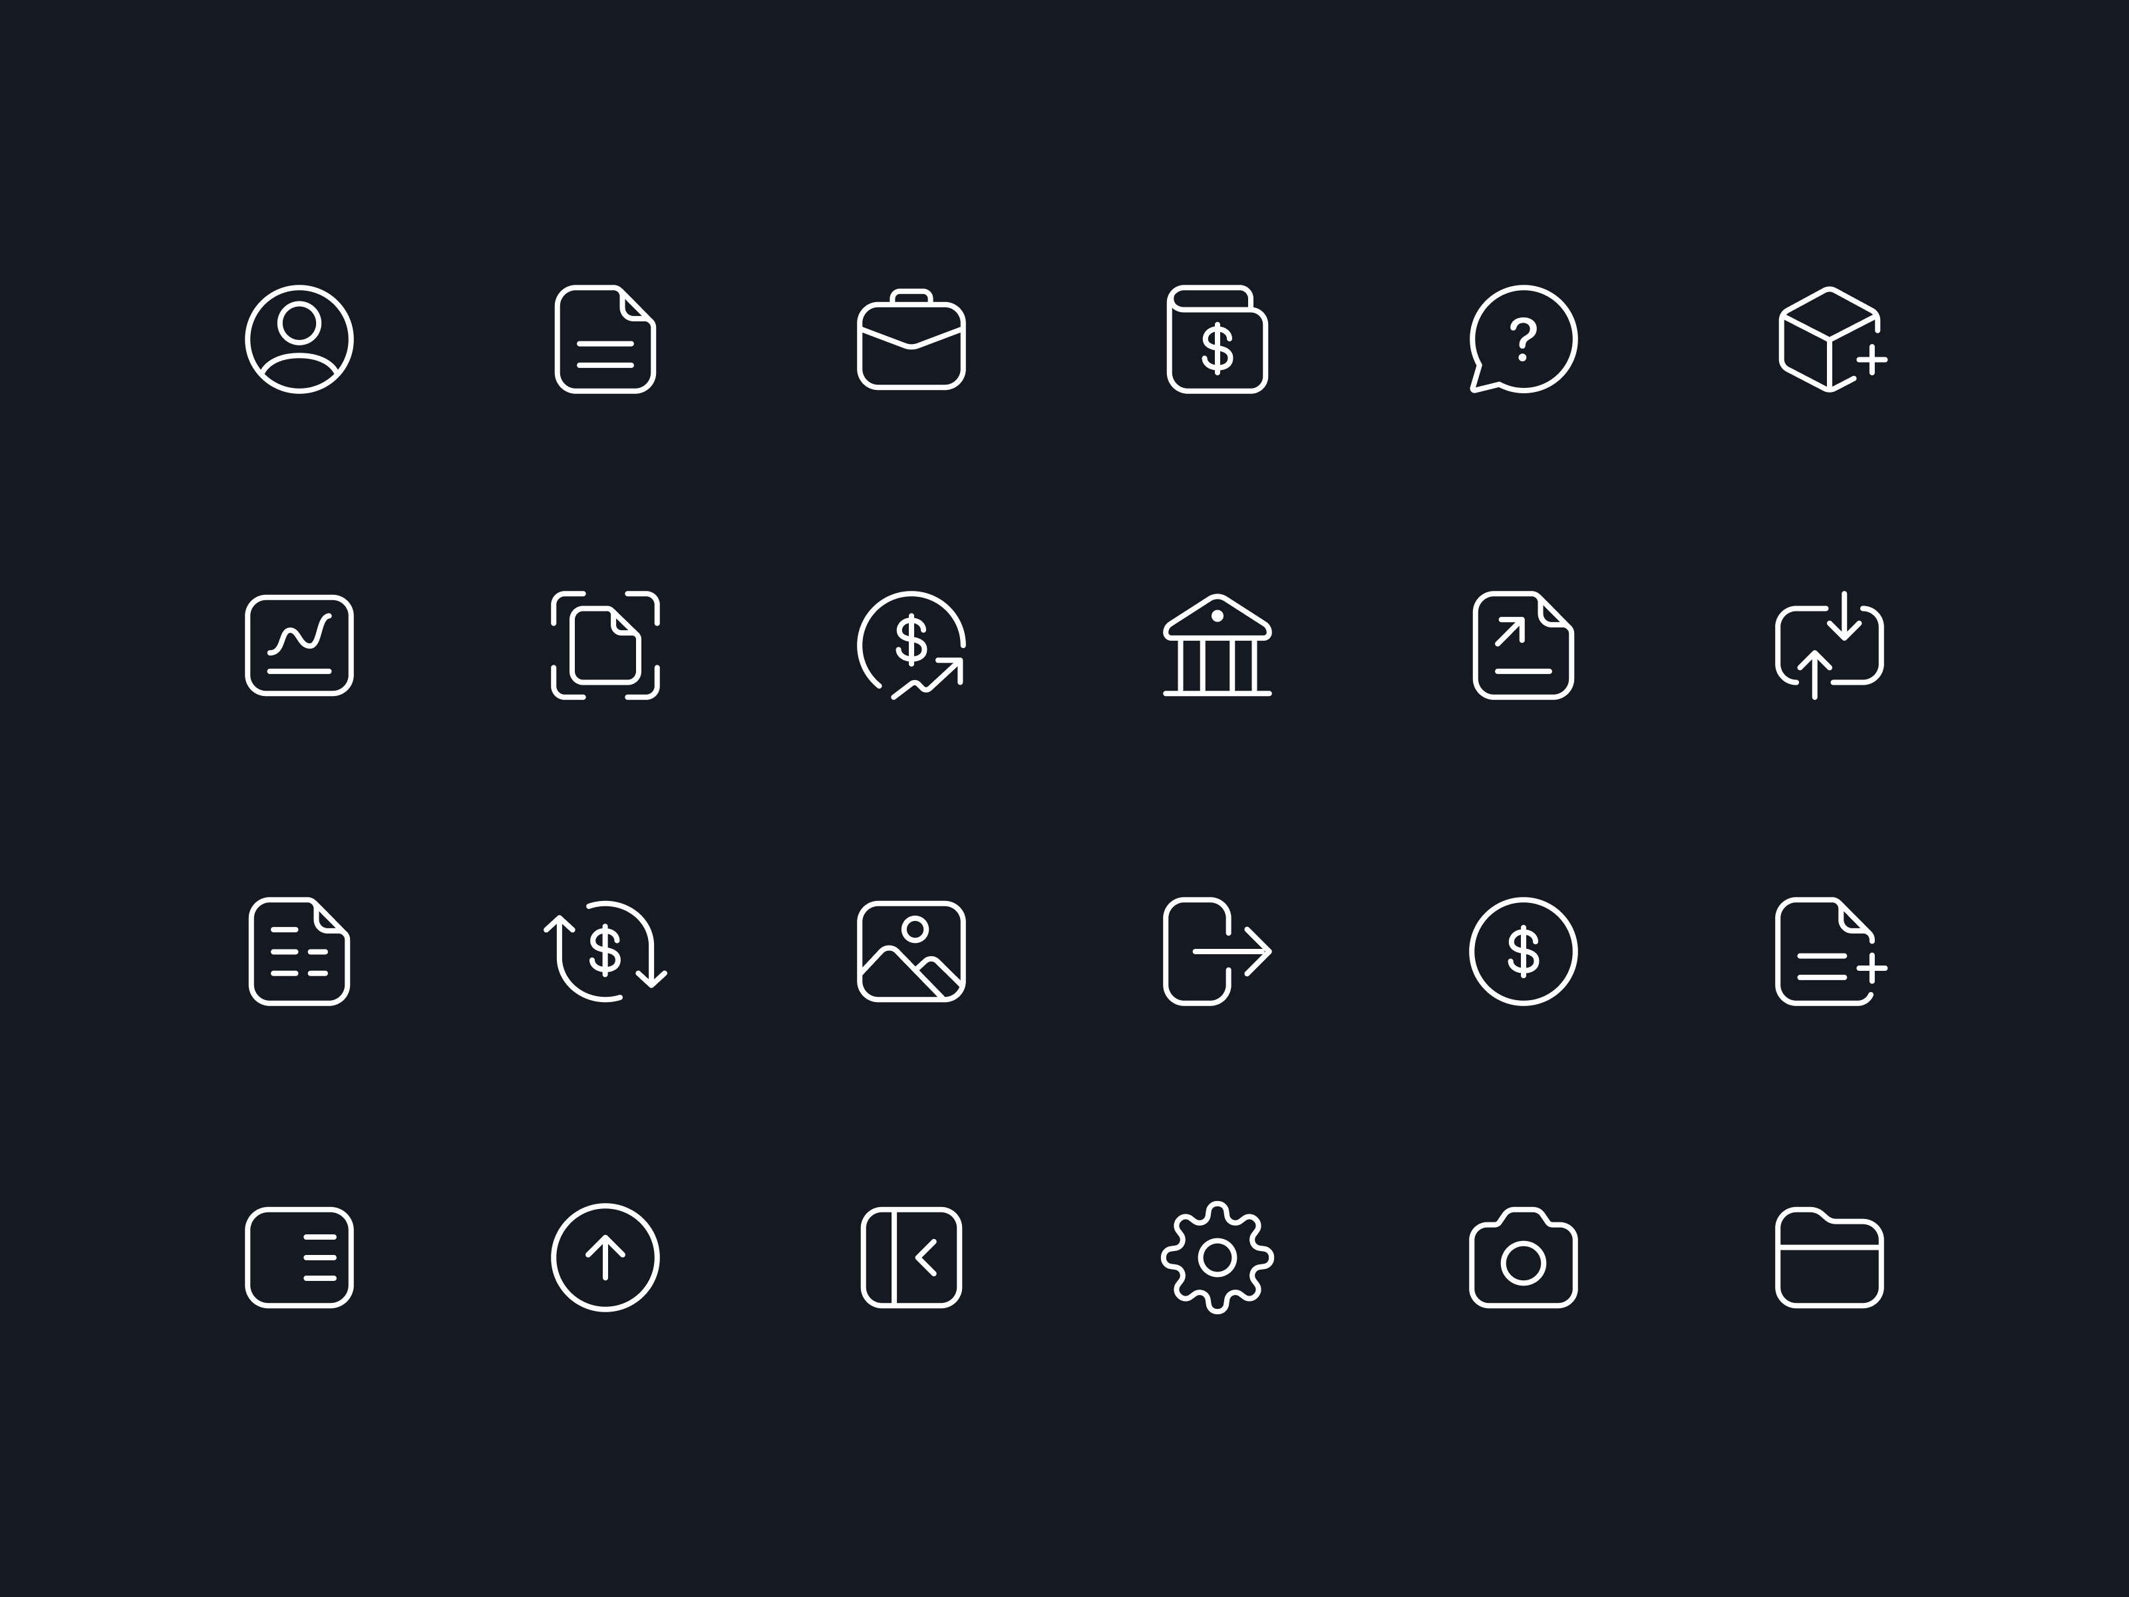The height and width of the screenshot is (1597, 2129).
Task: Select the camera icon
Action: [x=1523, y=1257]
